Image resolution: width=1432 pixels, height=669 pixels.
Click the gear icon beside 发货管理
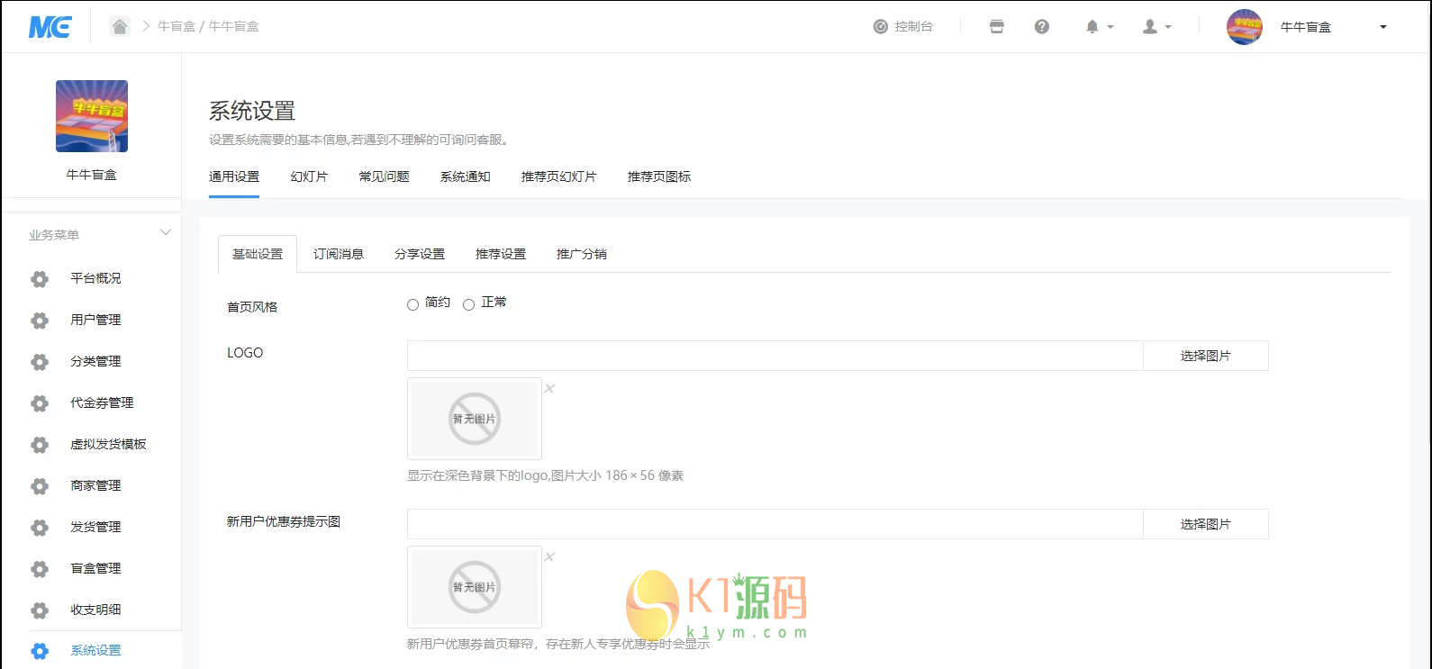40,528
